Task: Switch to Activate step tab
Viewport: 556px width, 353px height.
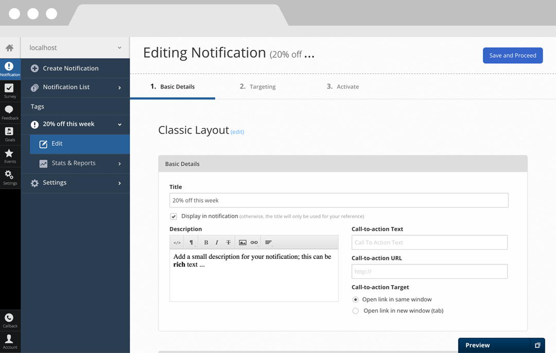Action: [342, 86]
